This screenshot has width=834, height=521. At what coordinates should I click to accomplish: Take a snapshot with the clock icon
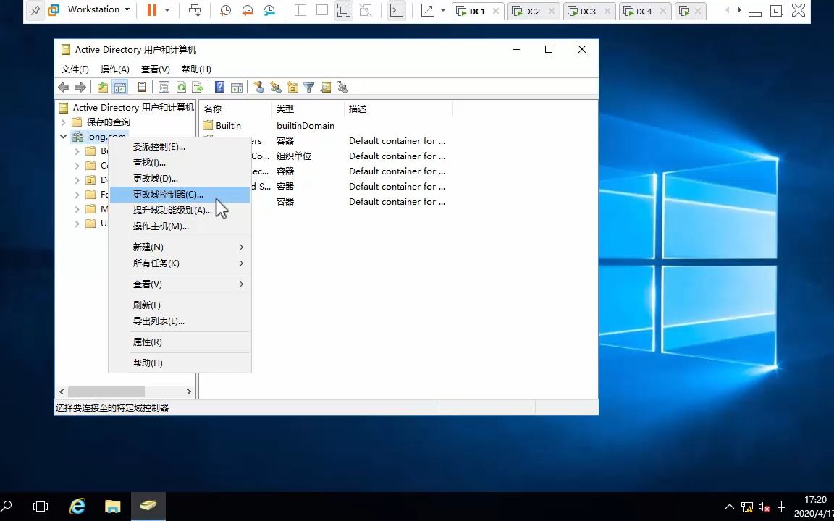pos(226,10)
